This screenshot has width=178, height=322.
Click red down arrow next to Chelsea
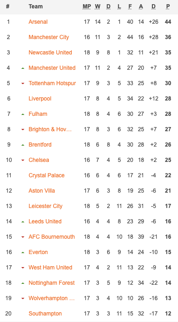click(23, 160)
